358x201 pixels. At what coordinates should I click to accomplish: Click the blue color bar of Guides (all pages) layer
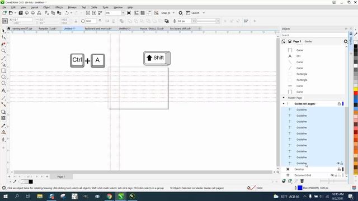pos(343,104)
